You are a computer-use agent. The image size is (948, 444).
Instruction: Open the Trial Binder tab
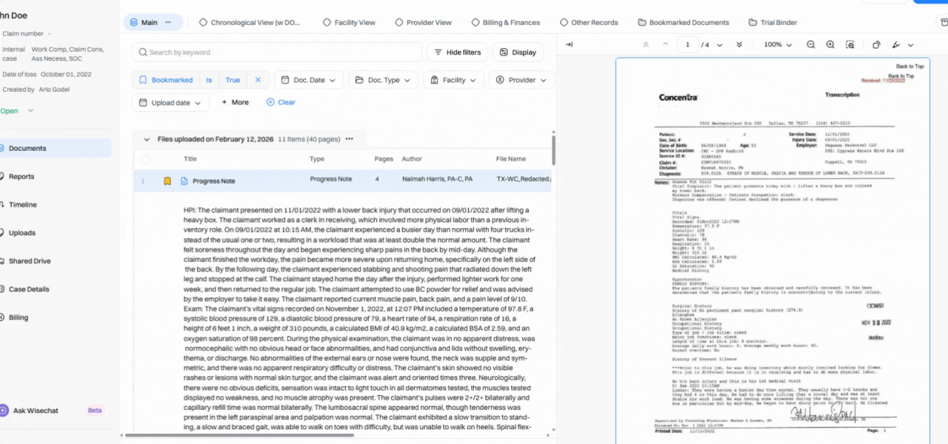[x=773, y=22]
